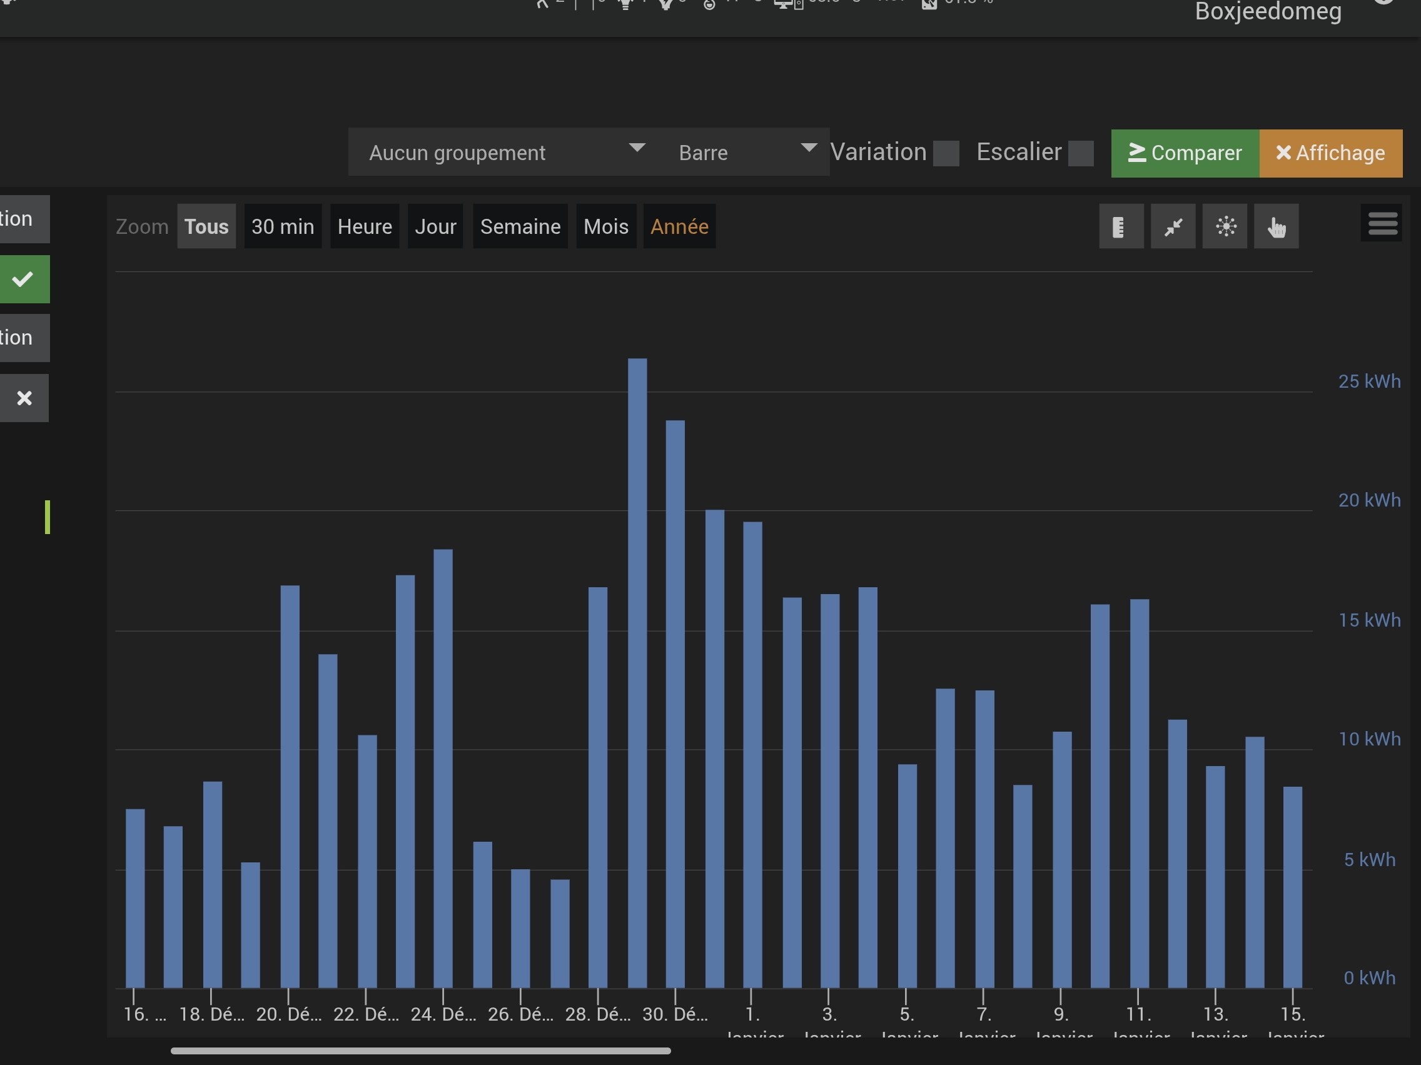
Task: Set zoom range to Année
Action: (679, 226)
